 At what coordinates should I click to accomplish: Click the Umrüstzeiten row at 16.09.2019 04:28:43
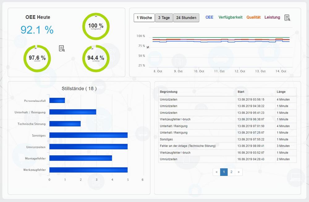227,159
